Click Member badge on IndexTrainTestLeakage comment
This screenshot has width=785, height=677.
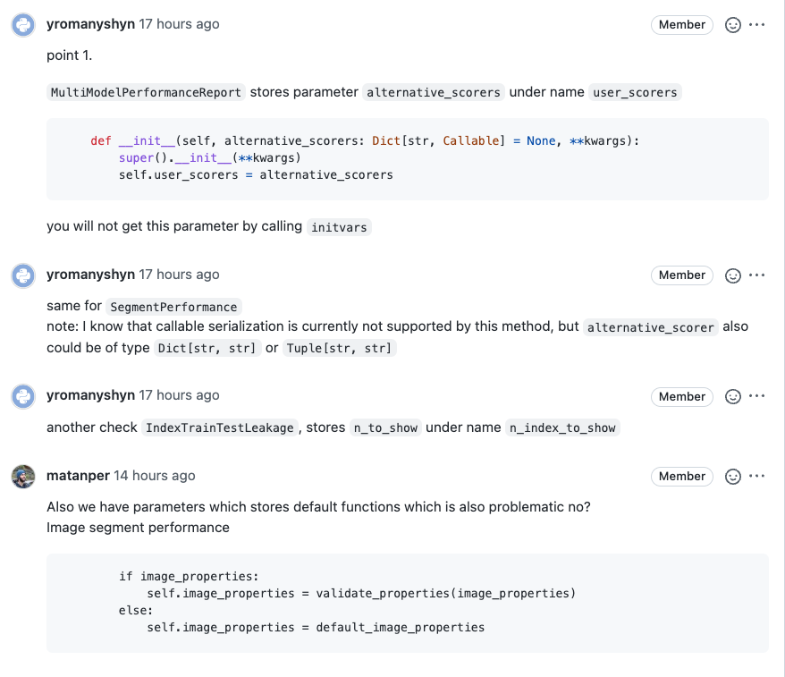tap(682, 396)
